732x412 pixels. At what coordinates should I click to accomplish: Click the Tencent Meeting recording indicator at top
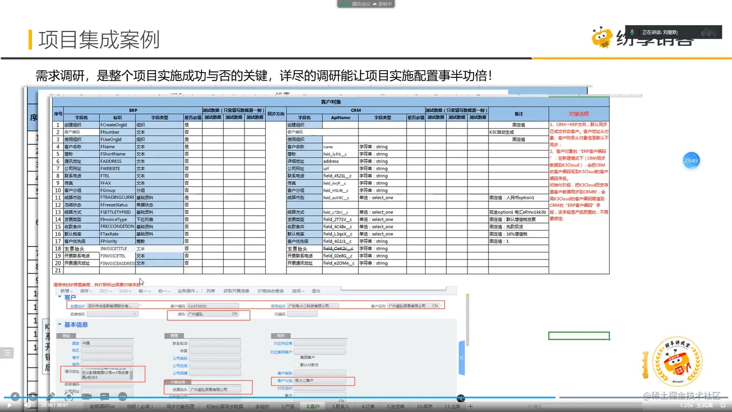pos(366,4)
